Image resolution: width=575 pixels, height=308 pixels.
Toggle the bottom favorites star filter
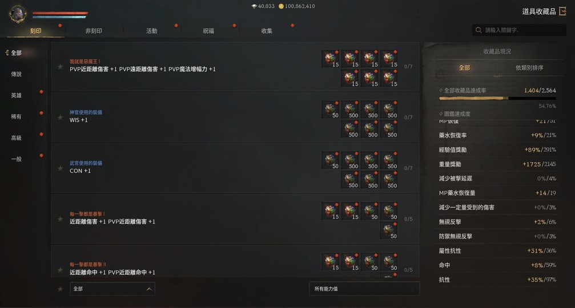click(x=60, y=289)
